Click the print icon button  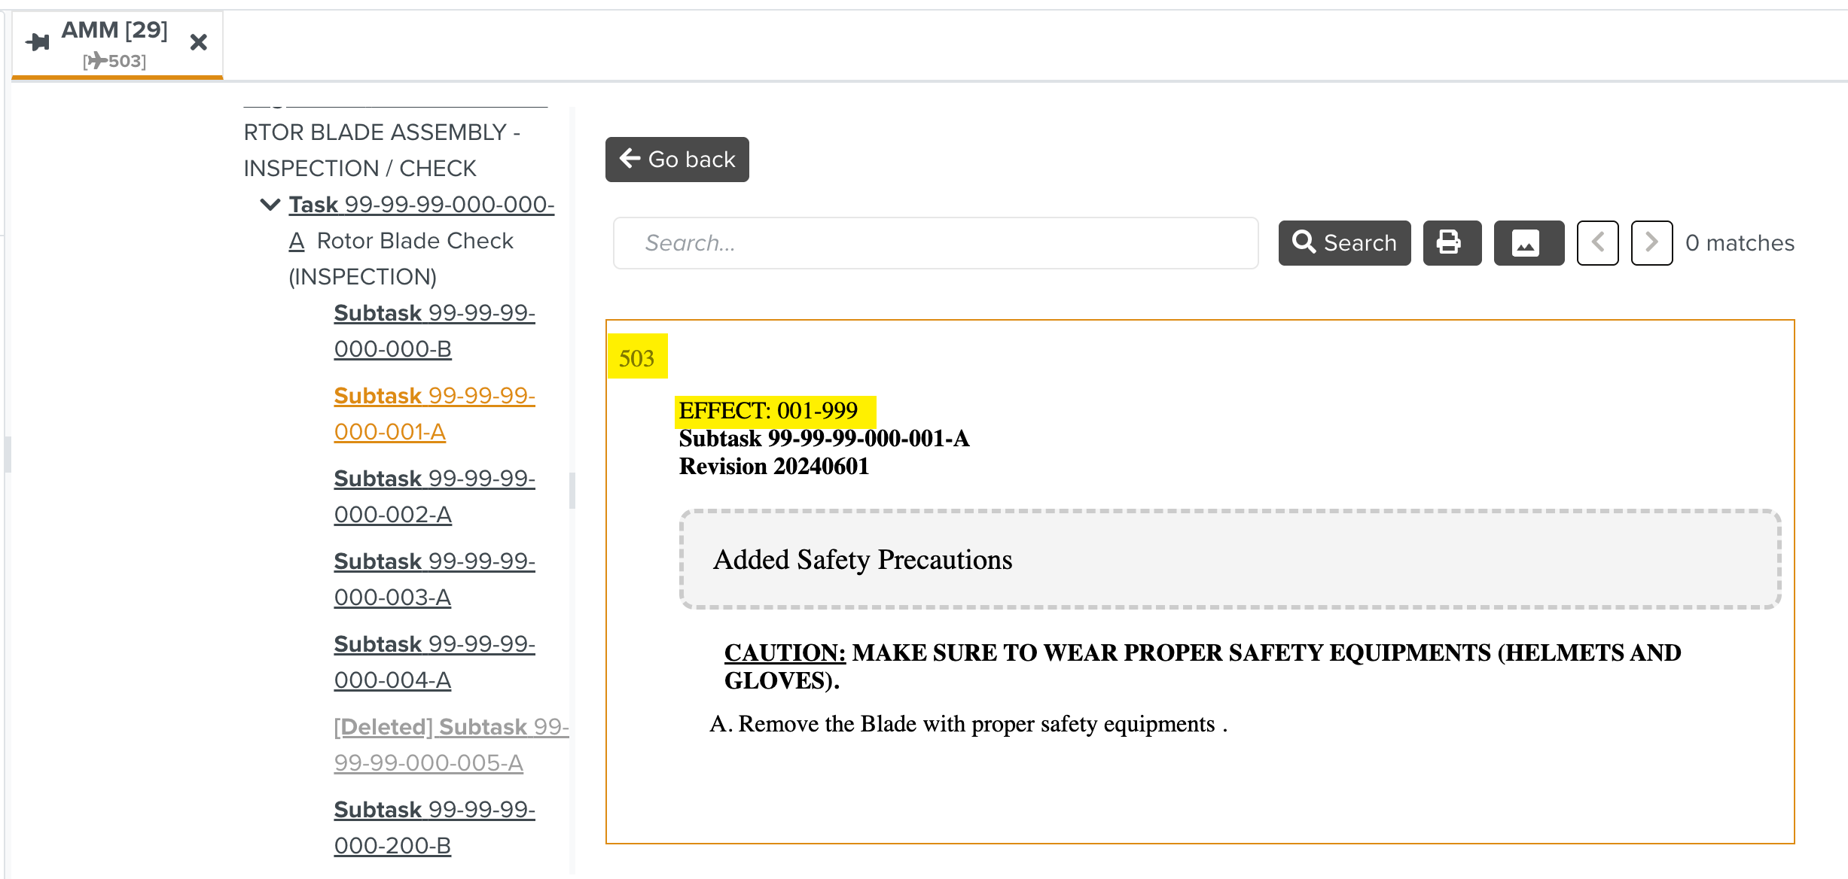1452,243
